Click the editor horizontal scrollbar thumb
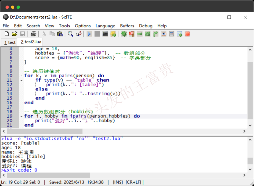The image size is (254, 186). coord(44,131)
